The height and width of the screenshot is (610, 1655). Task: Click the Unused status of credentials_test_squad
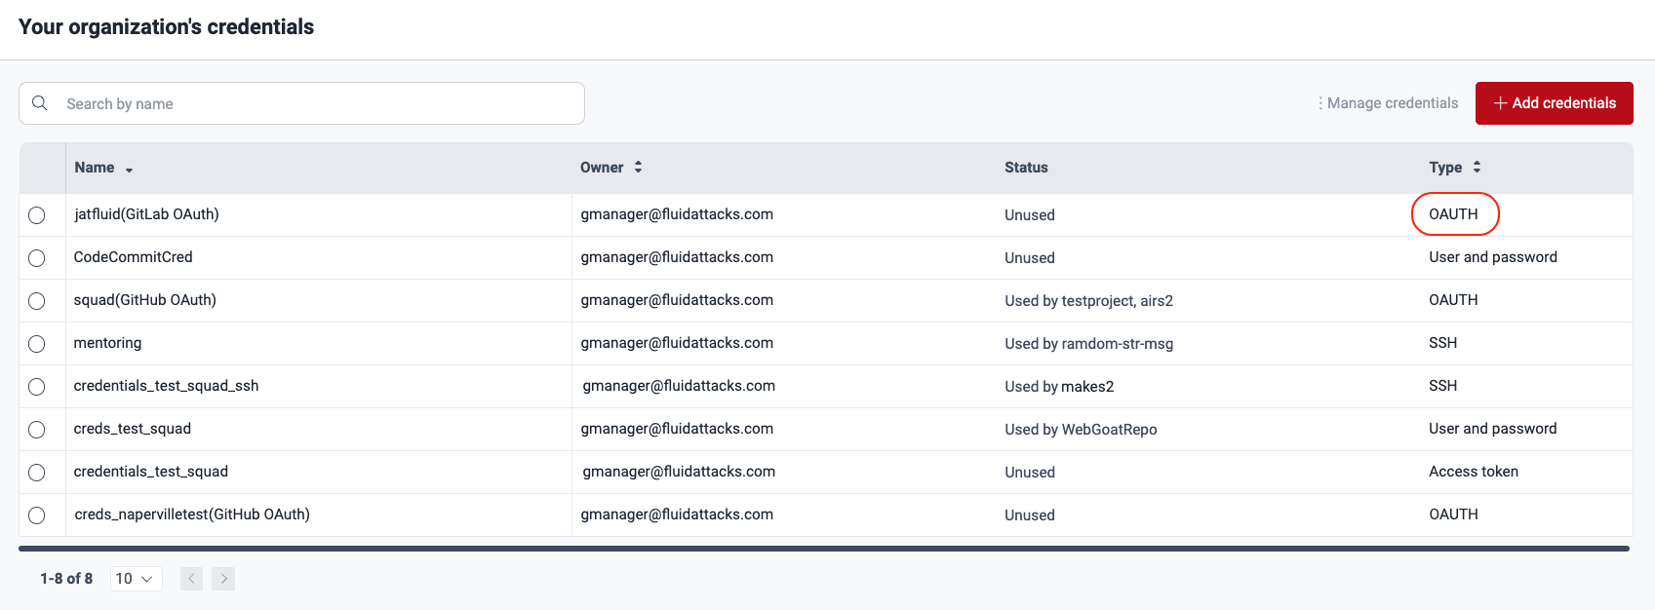tap(1030, 473)
